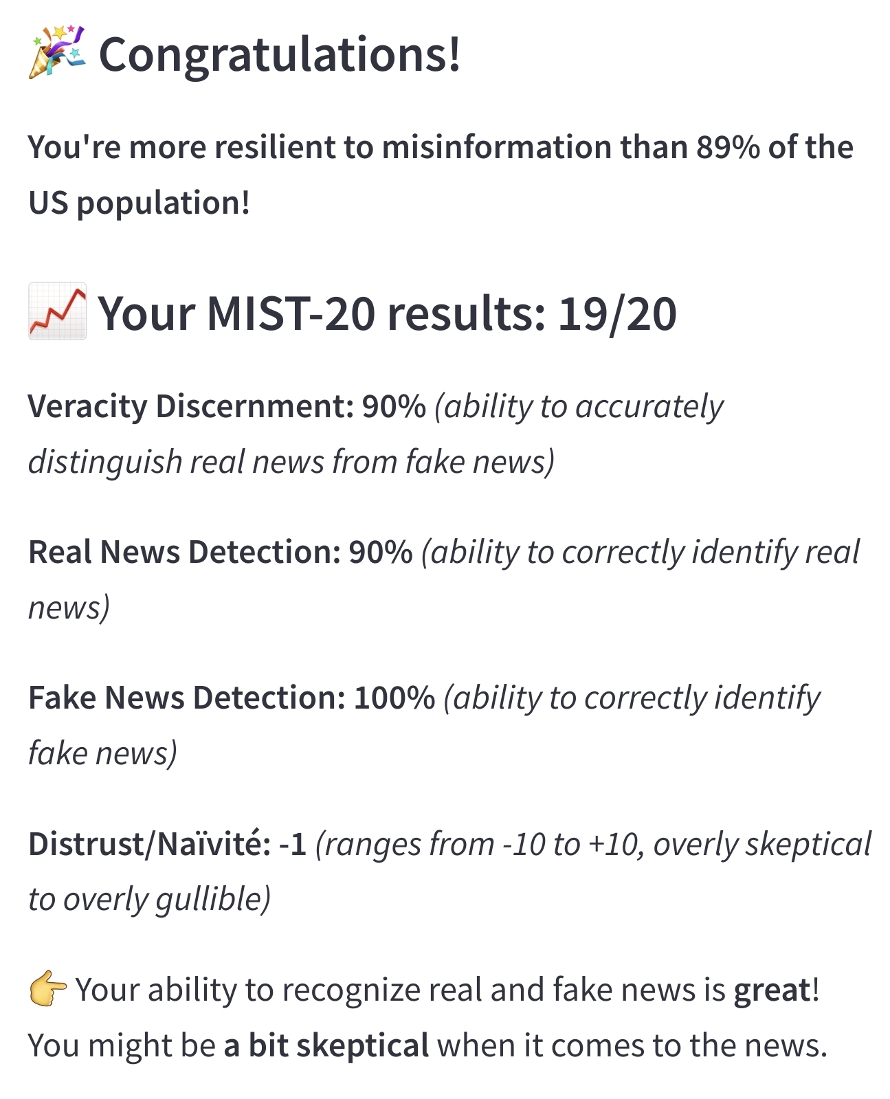Click the italic text distinguish real news from fake news
This screenshot has width=890, height=1099.
pyautogui.click(x=291, y=461)
